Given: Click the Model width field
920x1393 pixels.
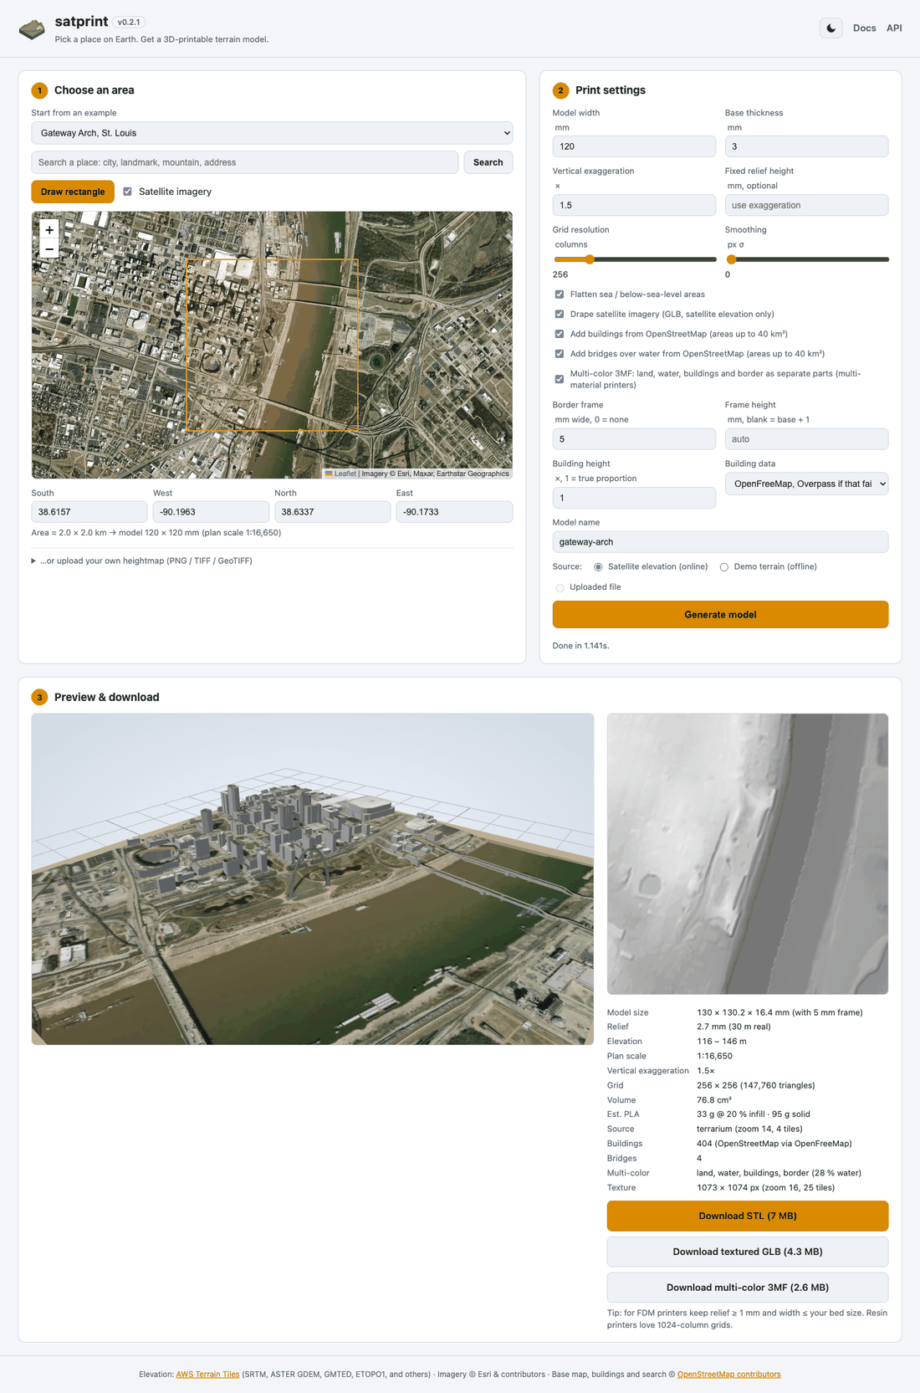Looking at the screenshot, I should [x=634, y=146].
